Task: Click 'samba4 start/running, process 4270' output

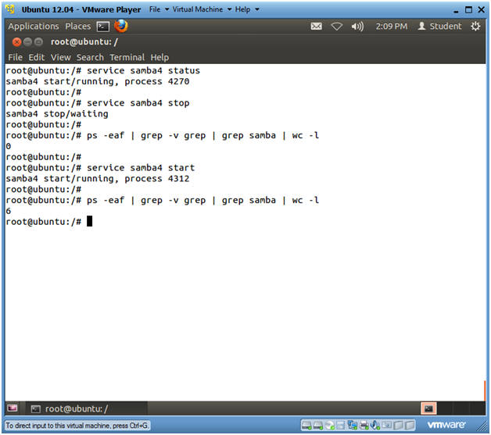Action: click(x=98, y=82)
